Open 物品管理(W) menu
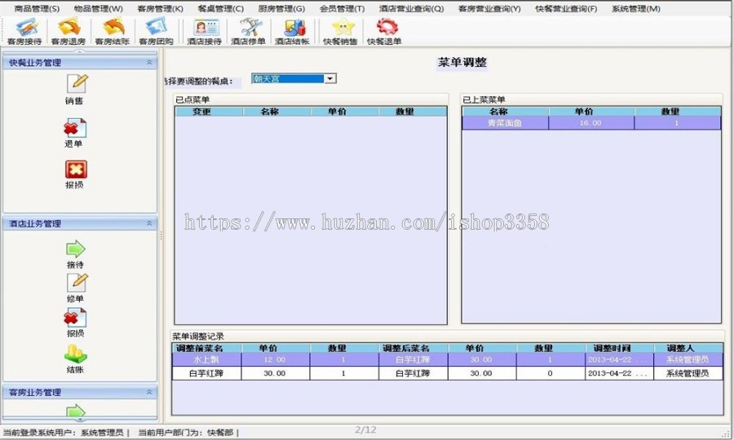The width and height of the screenshot is (734, 440). tap(99, 8)
